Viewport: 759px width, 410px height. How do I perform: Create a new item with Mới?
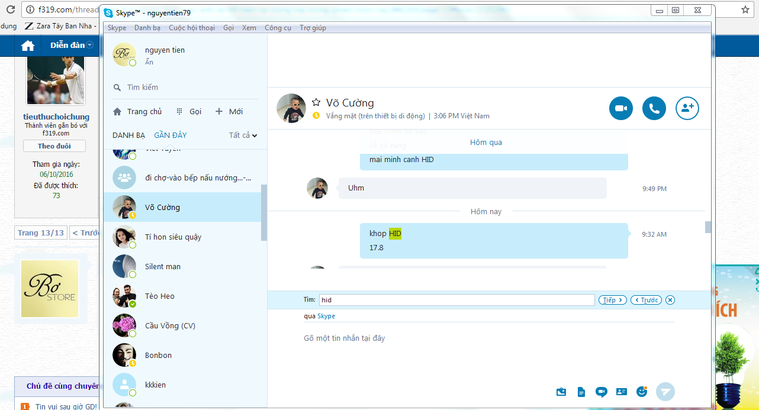[229, 111]
